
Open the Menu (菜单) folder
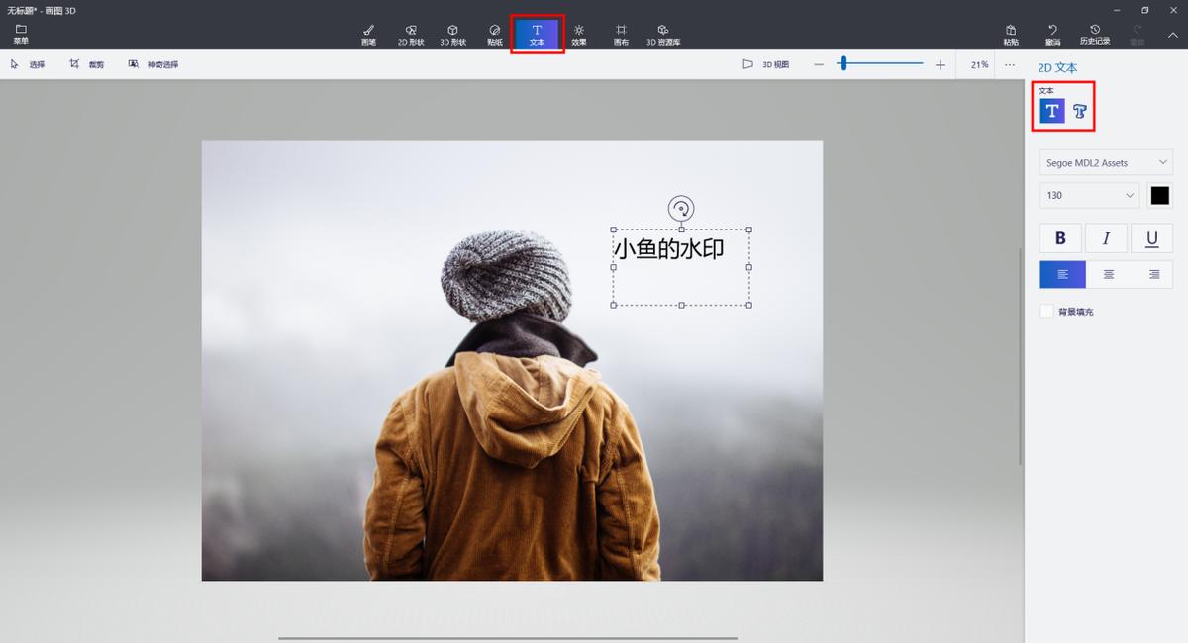(21, 35)
